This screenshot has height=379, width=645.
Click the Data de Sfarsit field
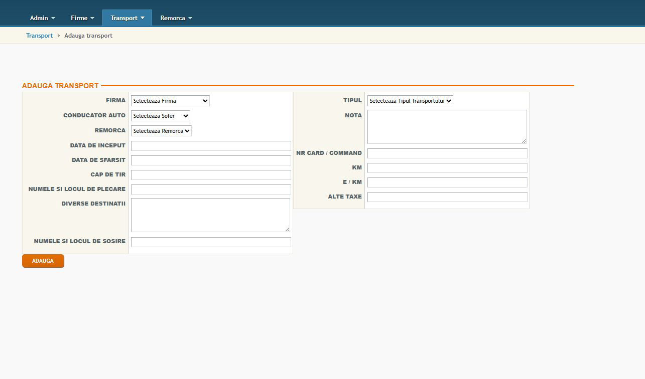[211, 160]
